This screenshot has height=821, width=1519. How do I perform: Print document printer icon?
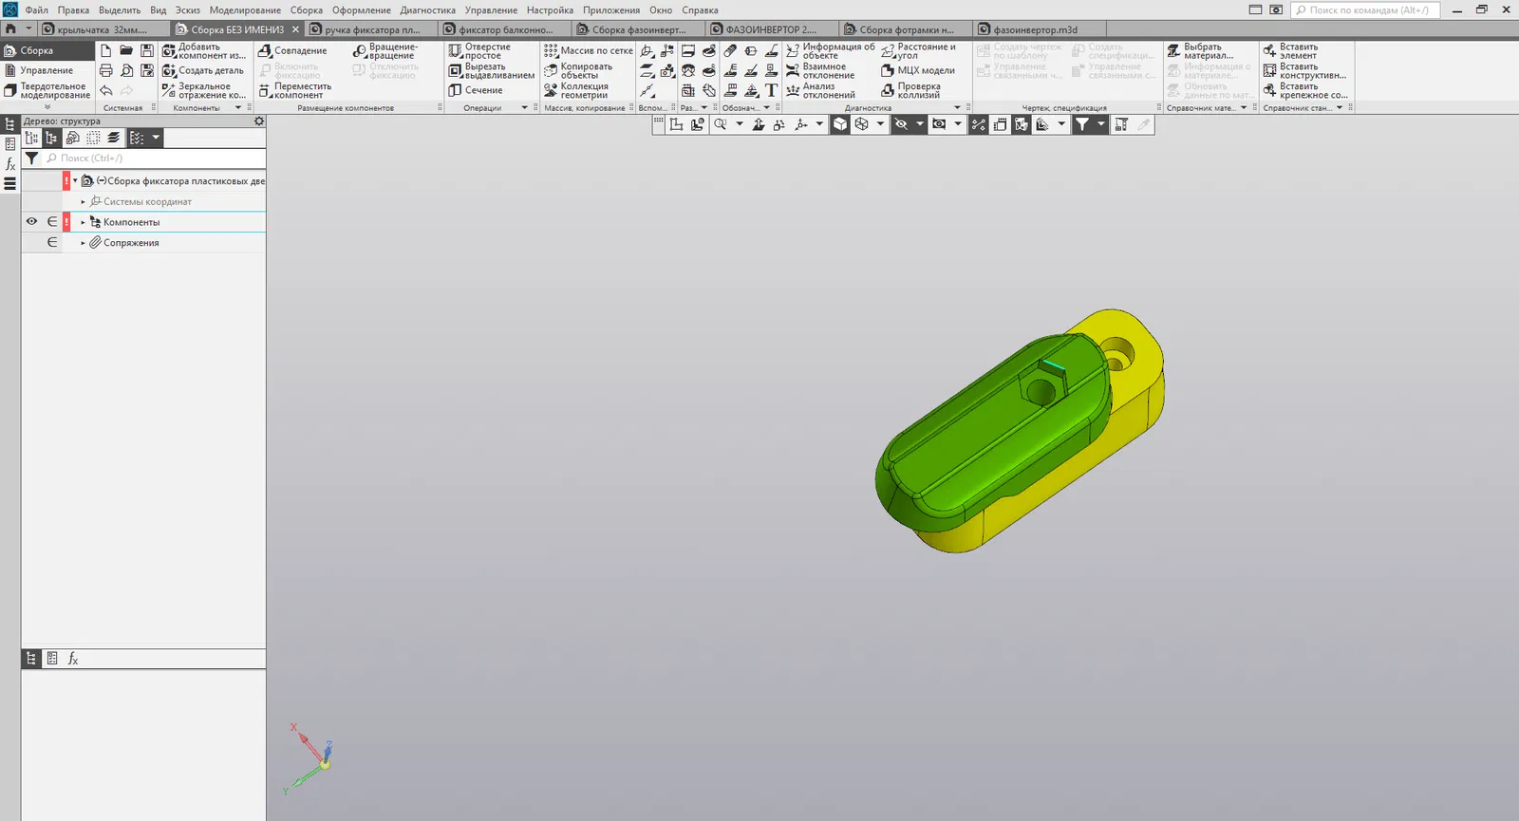(105, 70)
